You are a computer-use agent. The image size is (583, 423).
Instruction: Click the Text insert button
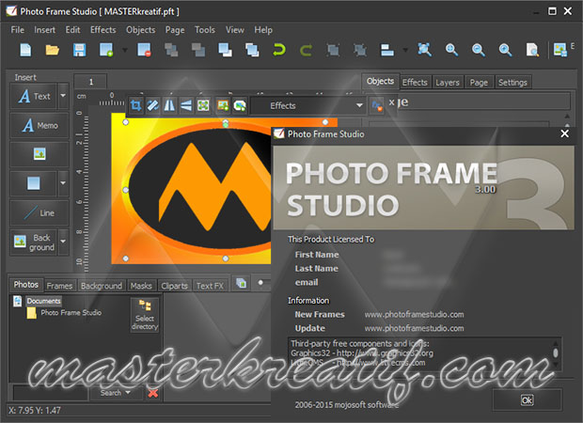(x=34, y=96)
